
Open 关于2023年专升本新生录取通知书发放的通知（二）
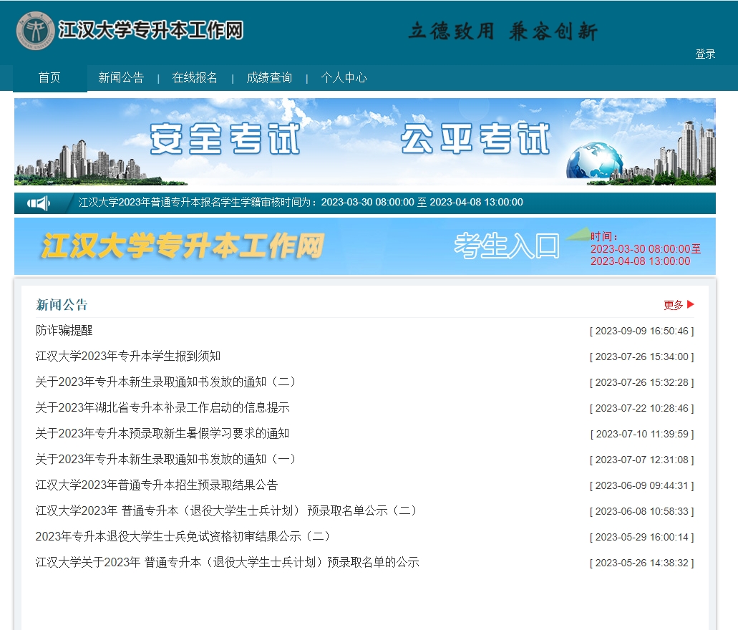(x=165, y=382)
